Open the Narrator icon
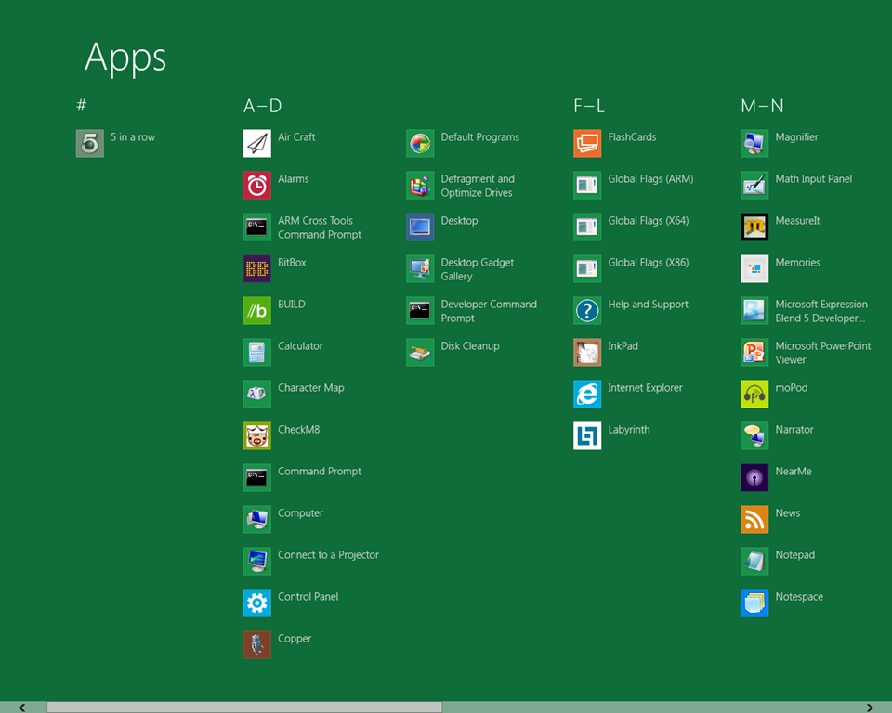This screenshot has width=892, height=713. pyautogui.click(x=754, y=435)
